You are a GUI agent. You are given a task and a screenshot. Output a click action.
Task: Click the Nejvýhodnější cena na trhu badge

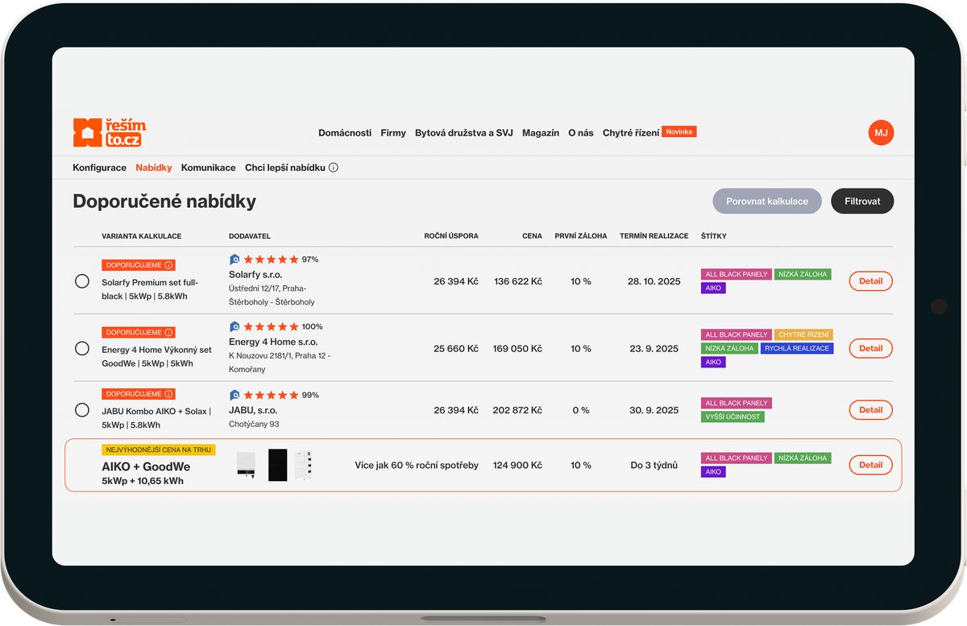click(159, 450)
